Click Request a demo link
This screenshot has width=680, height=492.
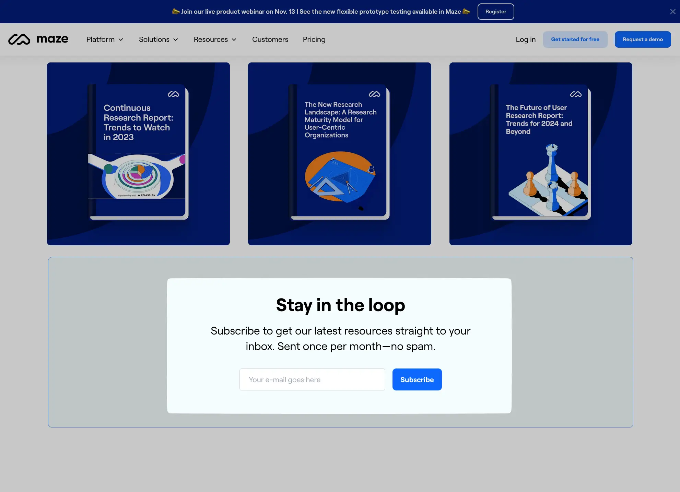coord(643,39)
